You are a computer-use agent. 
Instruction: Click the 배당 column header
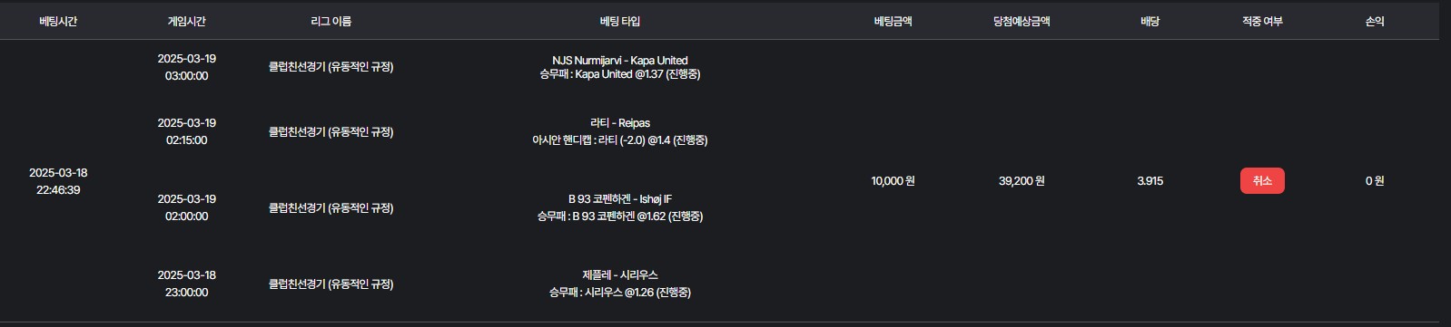tap(1150, 21)
